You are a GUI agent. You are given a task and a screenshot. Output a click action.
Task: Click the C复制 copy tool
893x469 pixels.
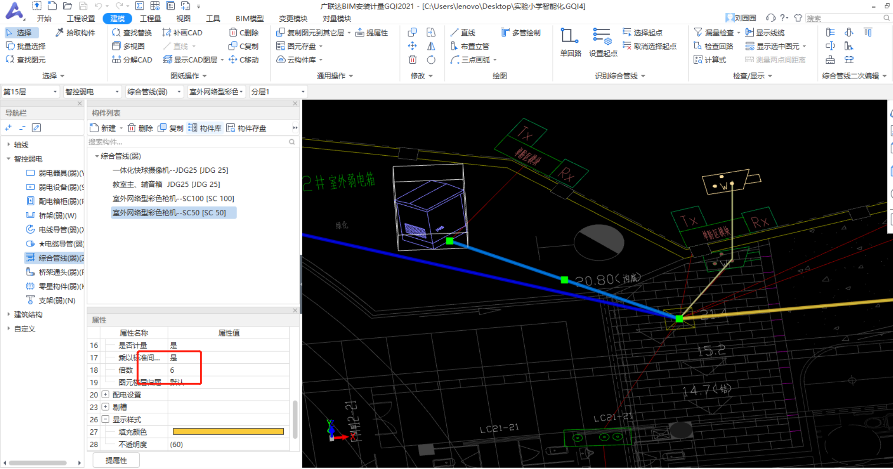pos(244,46)
